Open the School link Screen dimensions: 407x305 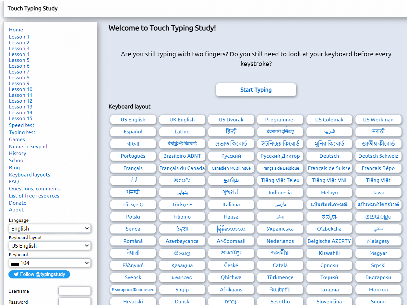(17, 161)
